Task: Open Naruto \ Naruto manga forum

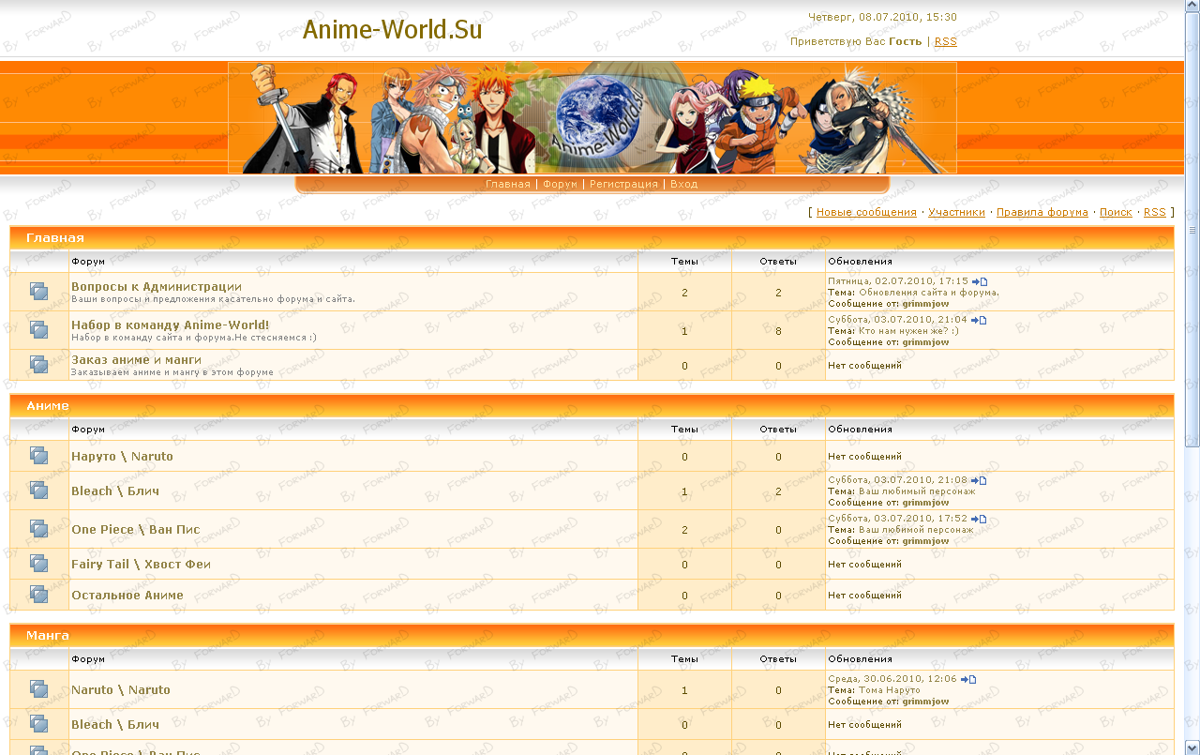Action: (x=121, y=690)
